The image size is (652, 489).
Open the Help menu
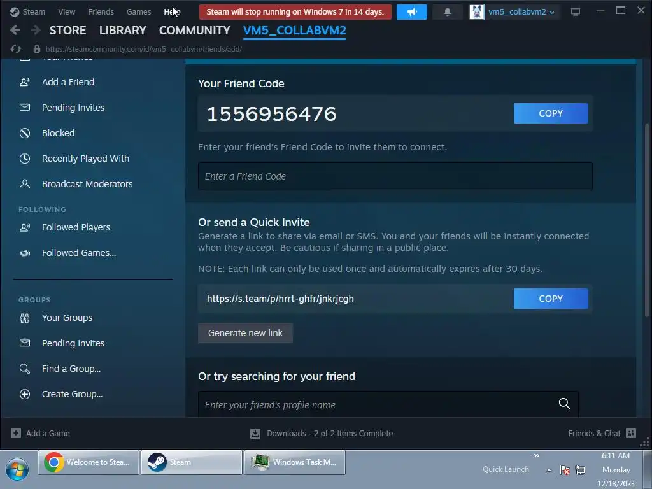[172, 11]
